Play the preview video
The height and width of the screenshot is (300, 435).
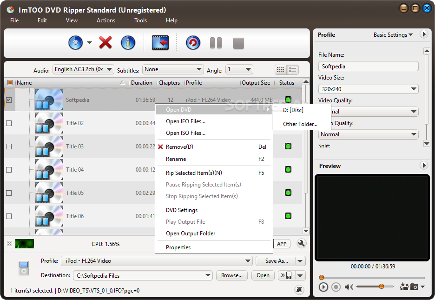[x=323, y=287]
